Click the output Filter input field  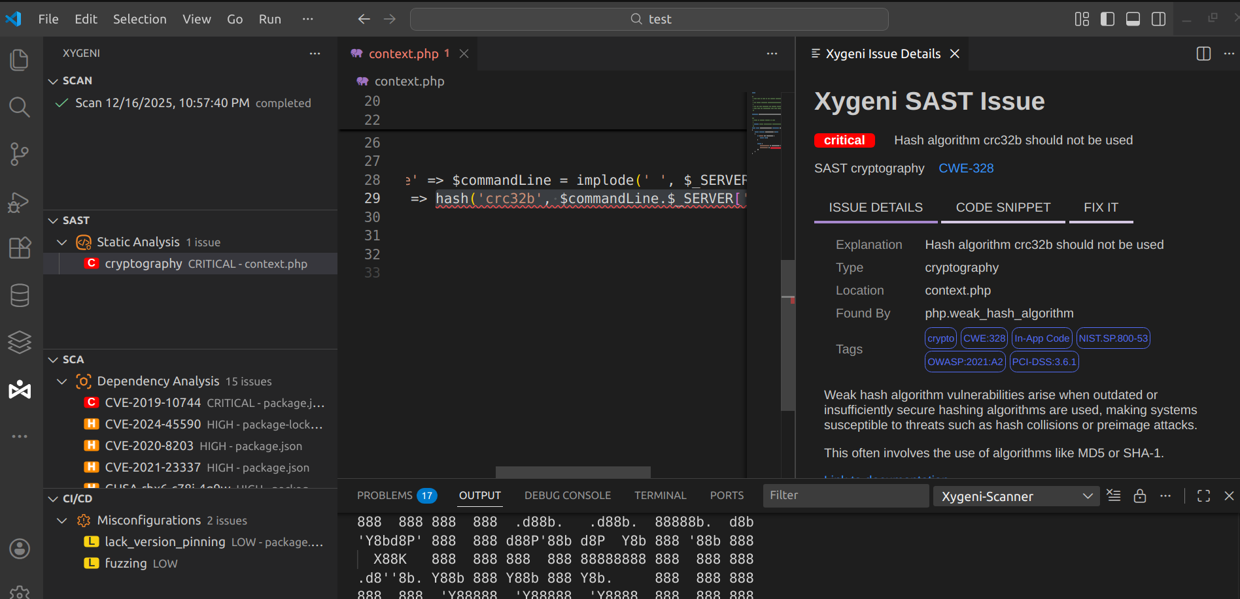pyautogui.click(x=845, y=496)
